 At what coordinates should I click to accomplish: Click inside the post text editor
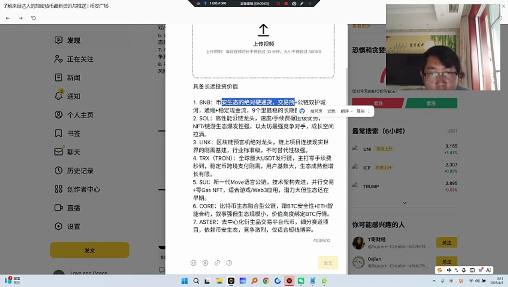coord(263,158)
